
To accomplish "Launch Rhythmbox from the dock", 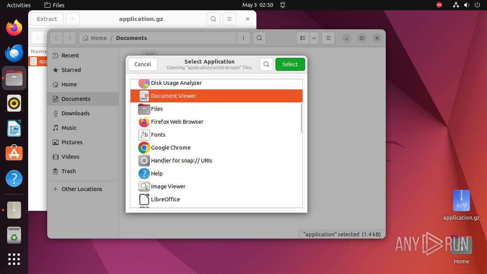I will [x=14, y=103].
